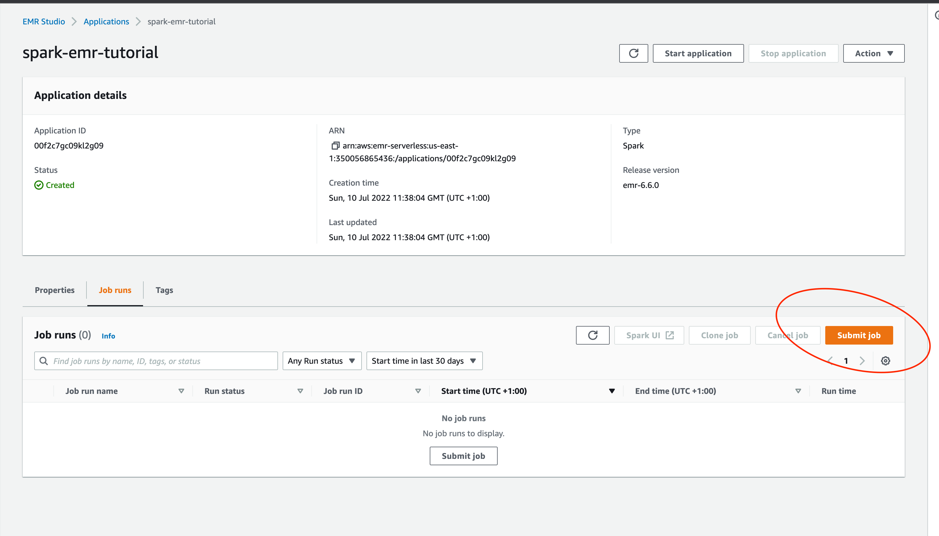Switch to the Tags tab
Viewport: 939px width, 536px height.
tap(164, 290)
